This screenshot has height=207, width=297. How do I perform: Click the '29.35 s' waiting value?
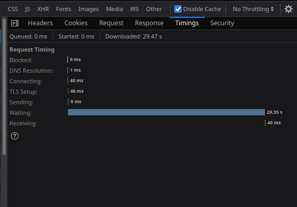(x=274, y=112)
